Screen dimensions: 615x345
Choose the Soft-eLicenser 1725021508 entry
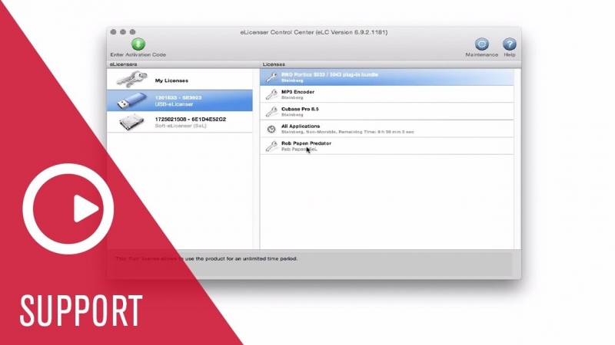[180, 122]
